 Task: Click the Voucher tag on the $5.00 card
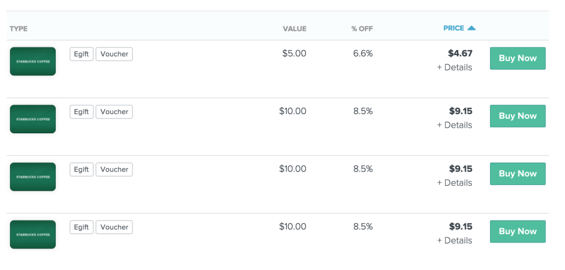click(x=114, y=54)
